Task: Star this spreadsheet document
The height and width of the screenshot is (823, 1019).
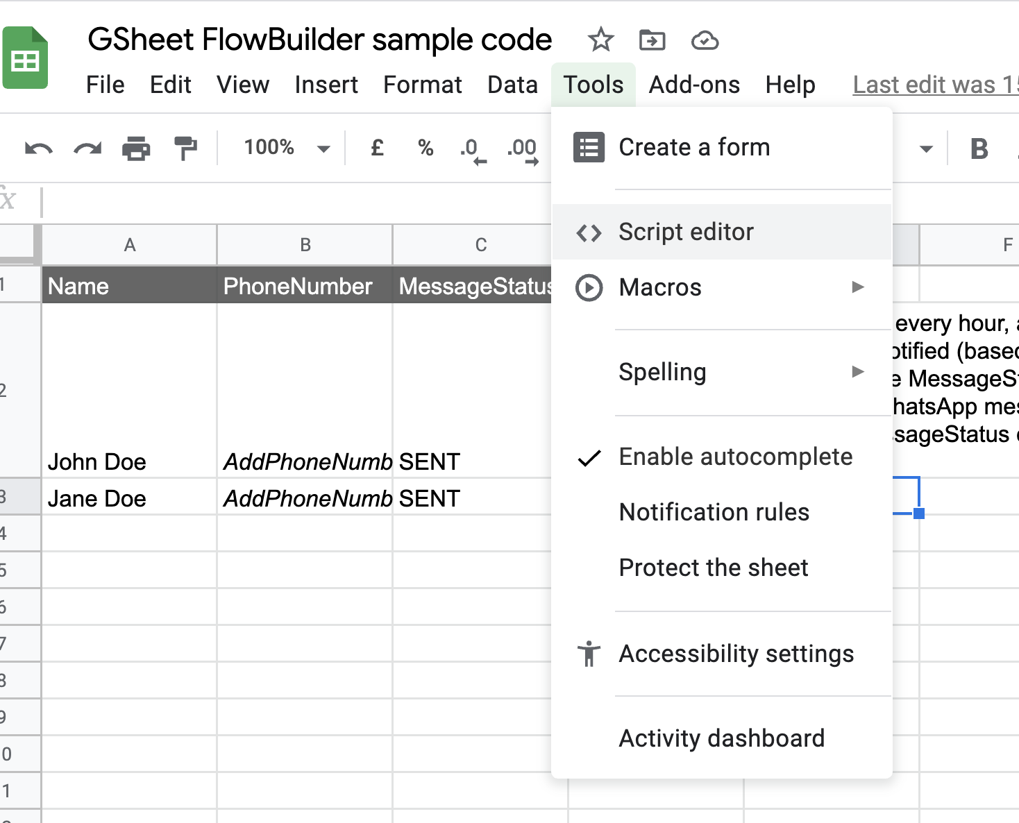Action: (x=600, y=40)
